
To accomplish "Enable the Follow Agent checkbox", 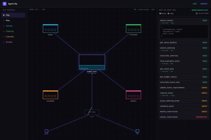I will (197, 13).
